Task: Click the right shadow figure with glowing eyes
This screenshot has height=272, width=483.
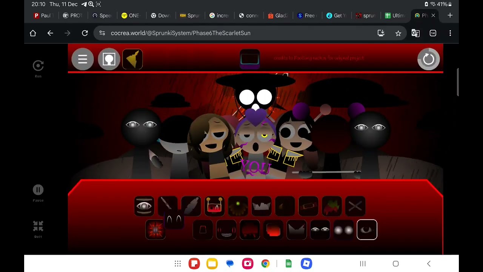Action: pyautogui.click(x=370, y=144)
